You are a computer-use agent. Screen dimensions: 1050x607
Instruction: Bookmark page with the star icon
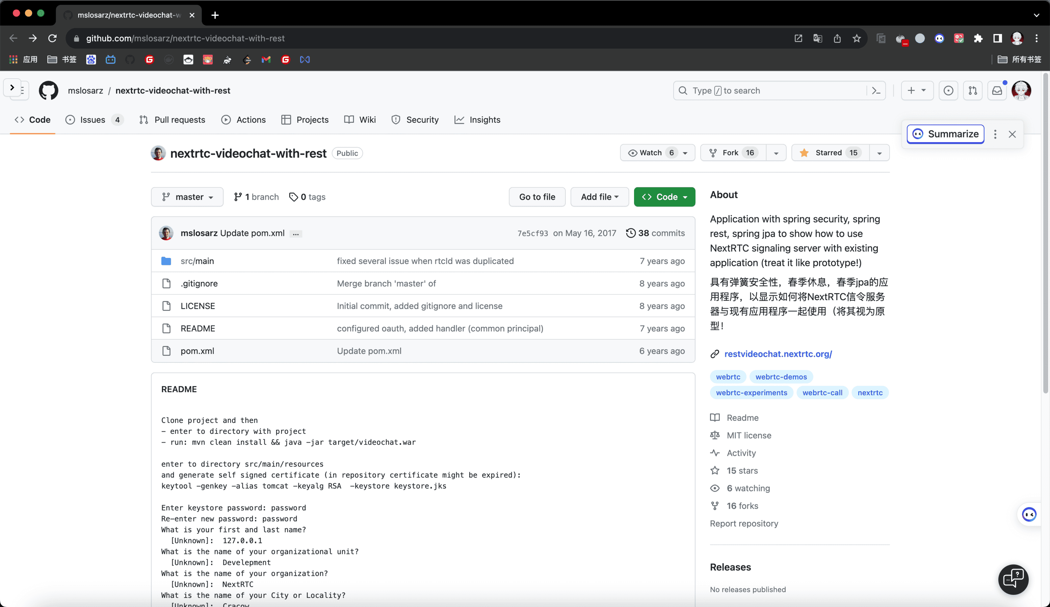click(x=857, y=38)
